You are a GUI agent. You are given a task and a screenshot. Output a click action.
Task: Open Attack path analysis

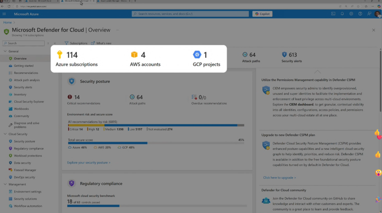point(26,80)
